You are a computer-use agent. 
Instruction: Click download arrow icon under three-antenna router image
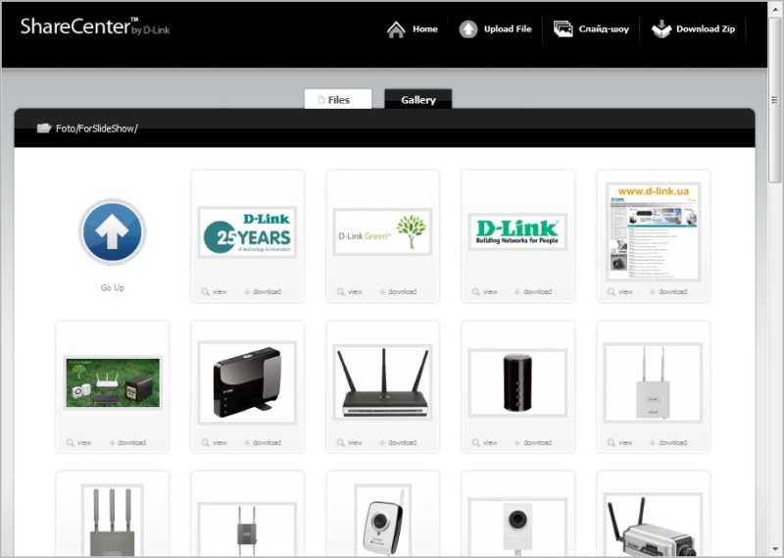[382, 443]
